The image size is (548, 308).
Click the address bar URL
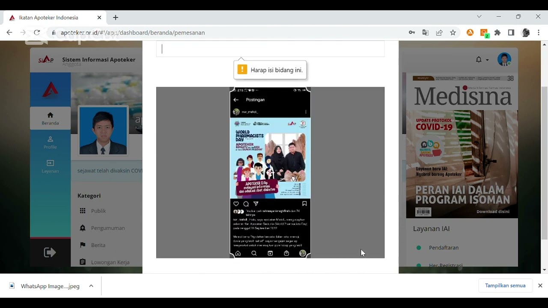pos(133,33)
